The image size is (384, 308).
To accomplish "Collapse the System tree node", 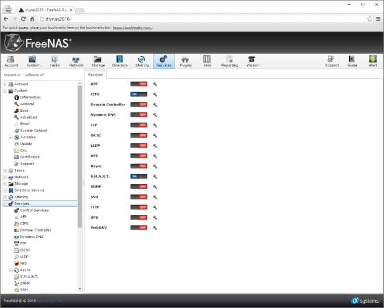I will [x=5, y=91].
